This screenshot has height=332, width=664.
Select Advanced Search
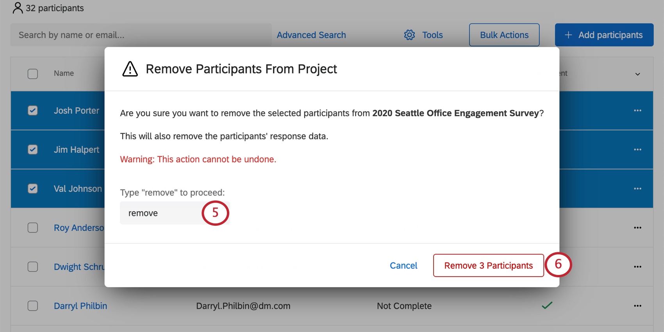(311, 35)
